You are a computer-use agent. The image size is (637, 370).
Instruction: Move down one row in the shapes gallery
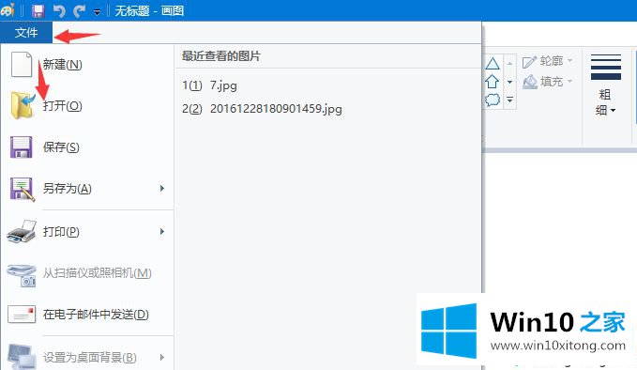tap(509, 82)
